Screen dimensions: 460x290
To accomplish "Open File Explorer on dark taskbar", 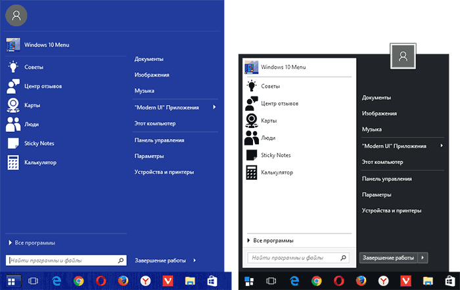I will [x=428, y=281].
